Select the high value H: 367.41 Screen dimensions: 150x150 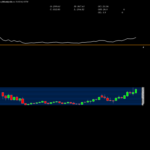click(x=79, y=7)
